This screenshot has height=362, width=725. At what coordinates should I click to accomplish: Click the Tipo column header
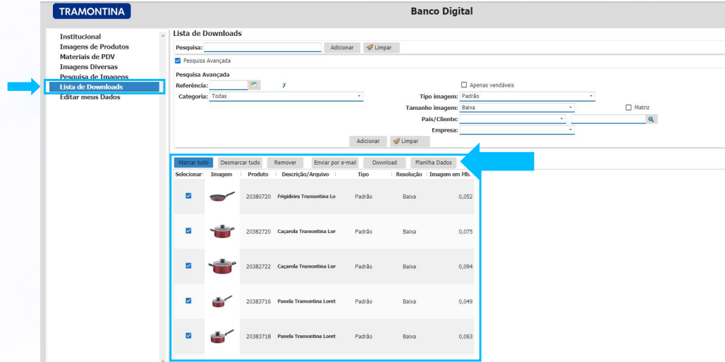coord(363,175)
